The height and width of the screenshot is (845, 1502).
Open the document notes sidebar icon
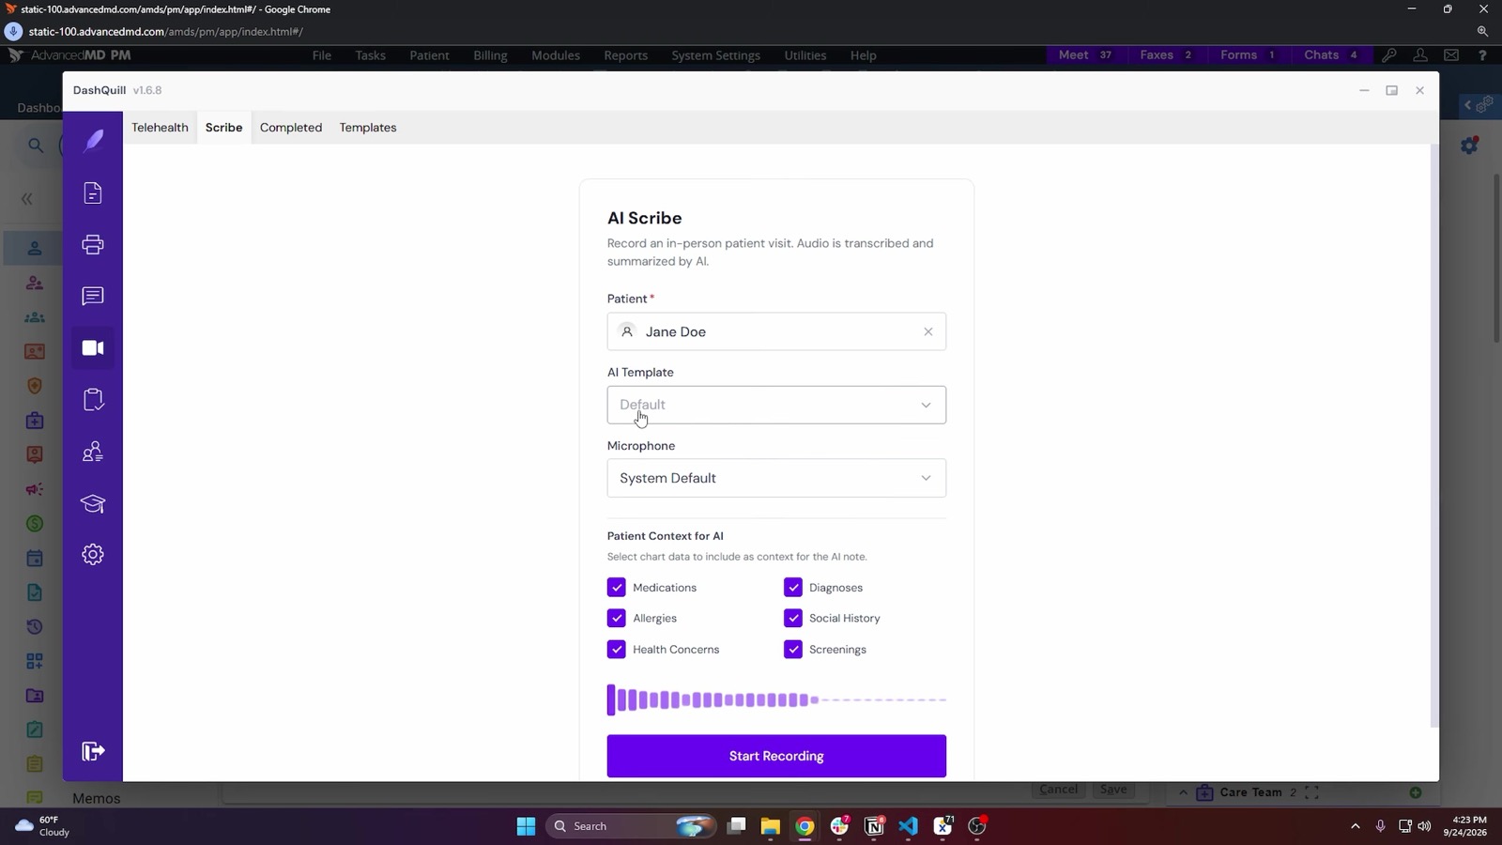coord(93,193)
